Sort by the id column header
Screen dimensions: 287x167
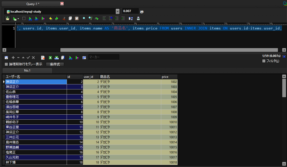pos(75,77)
